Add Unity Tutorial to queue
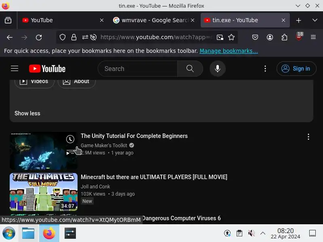This screenshot has height=242, width=323. tap(70, 153)
